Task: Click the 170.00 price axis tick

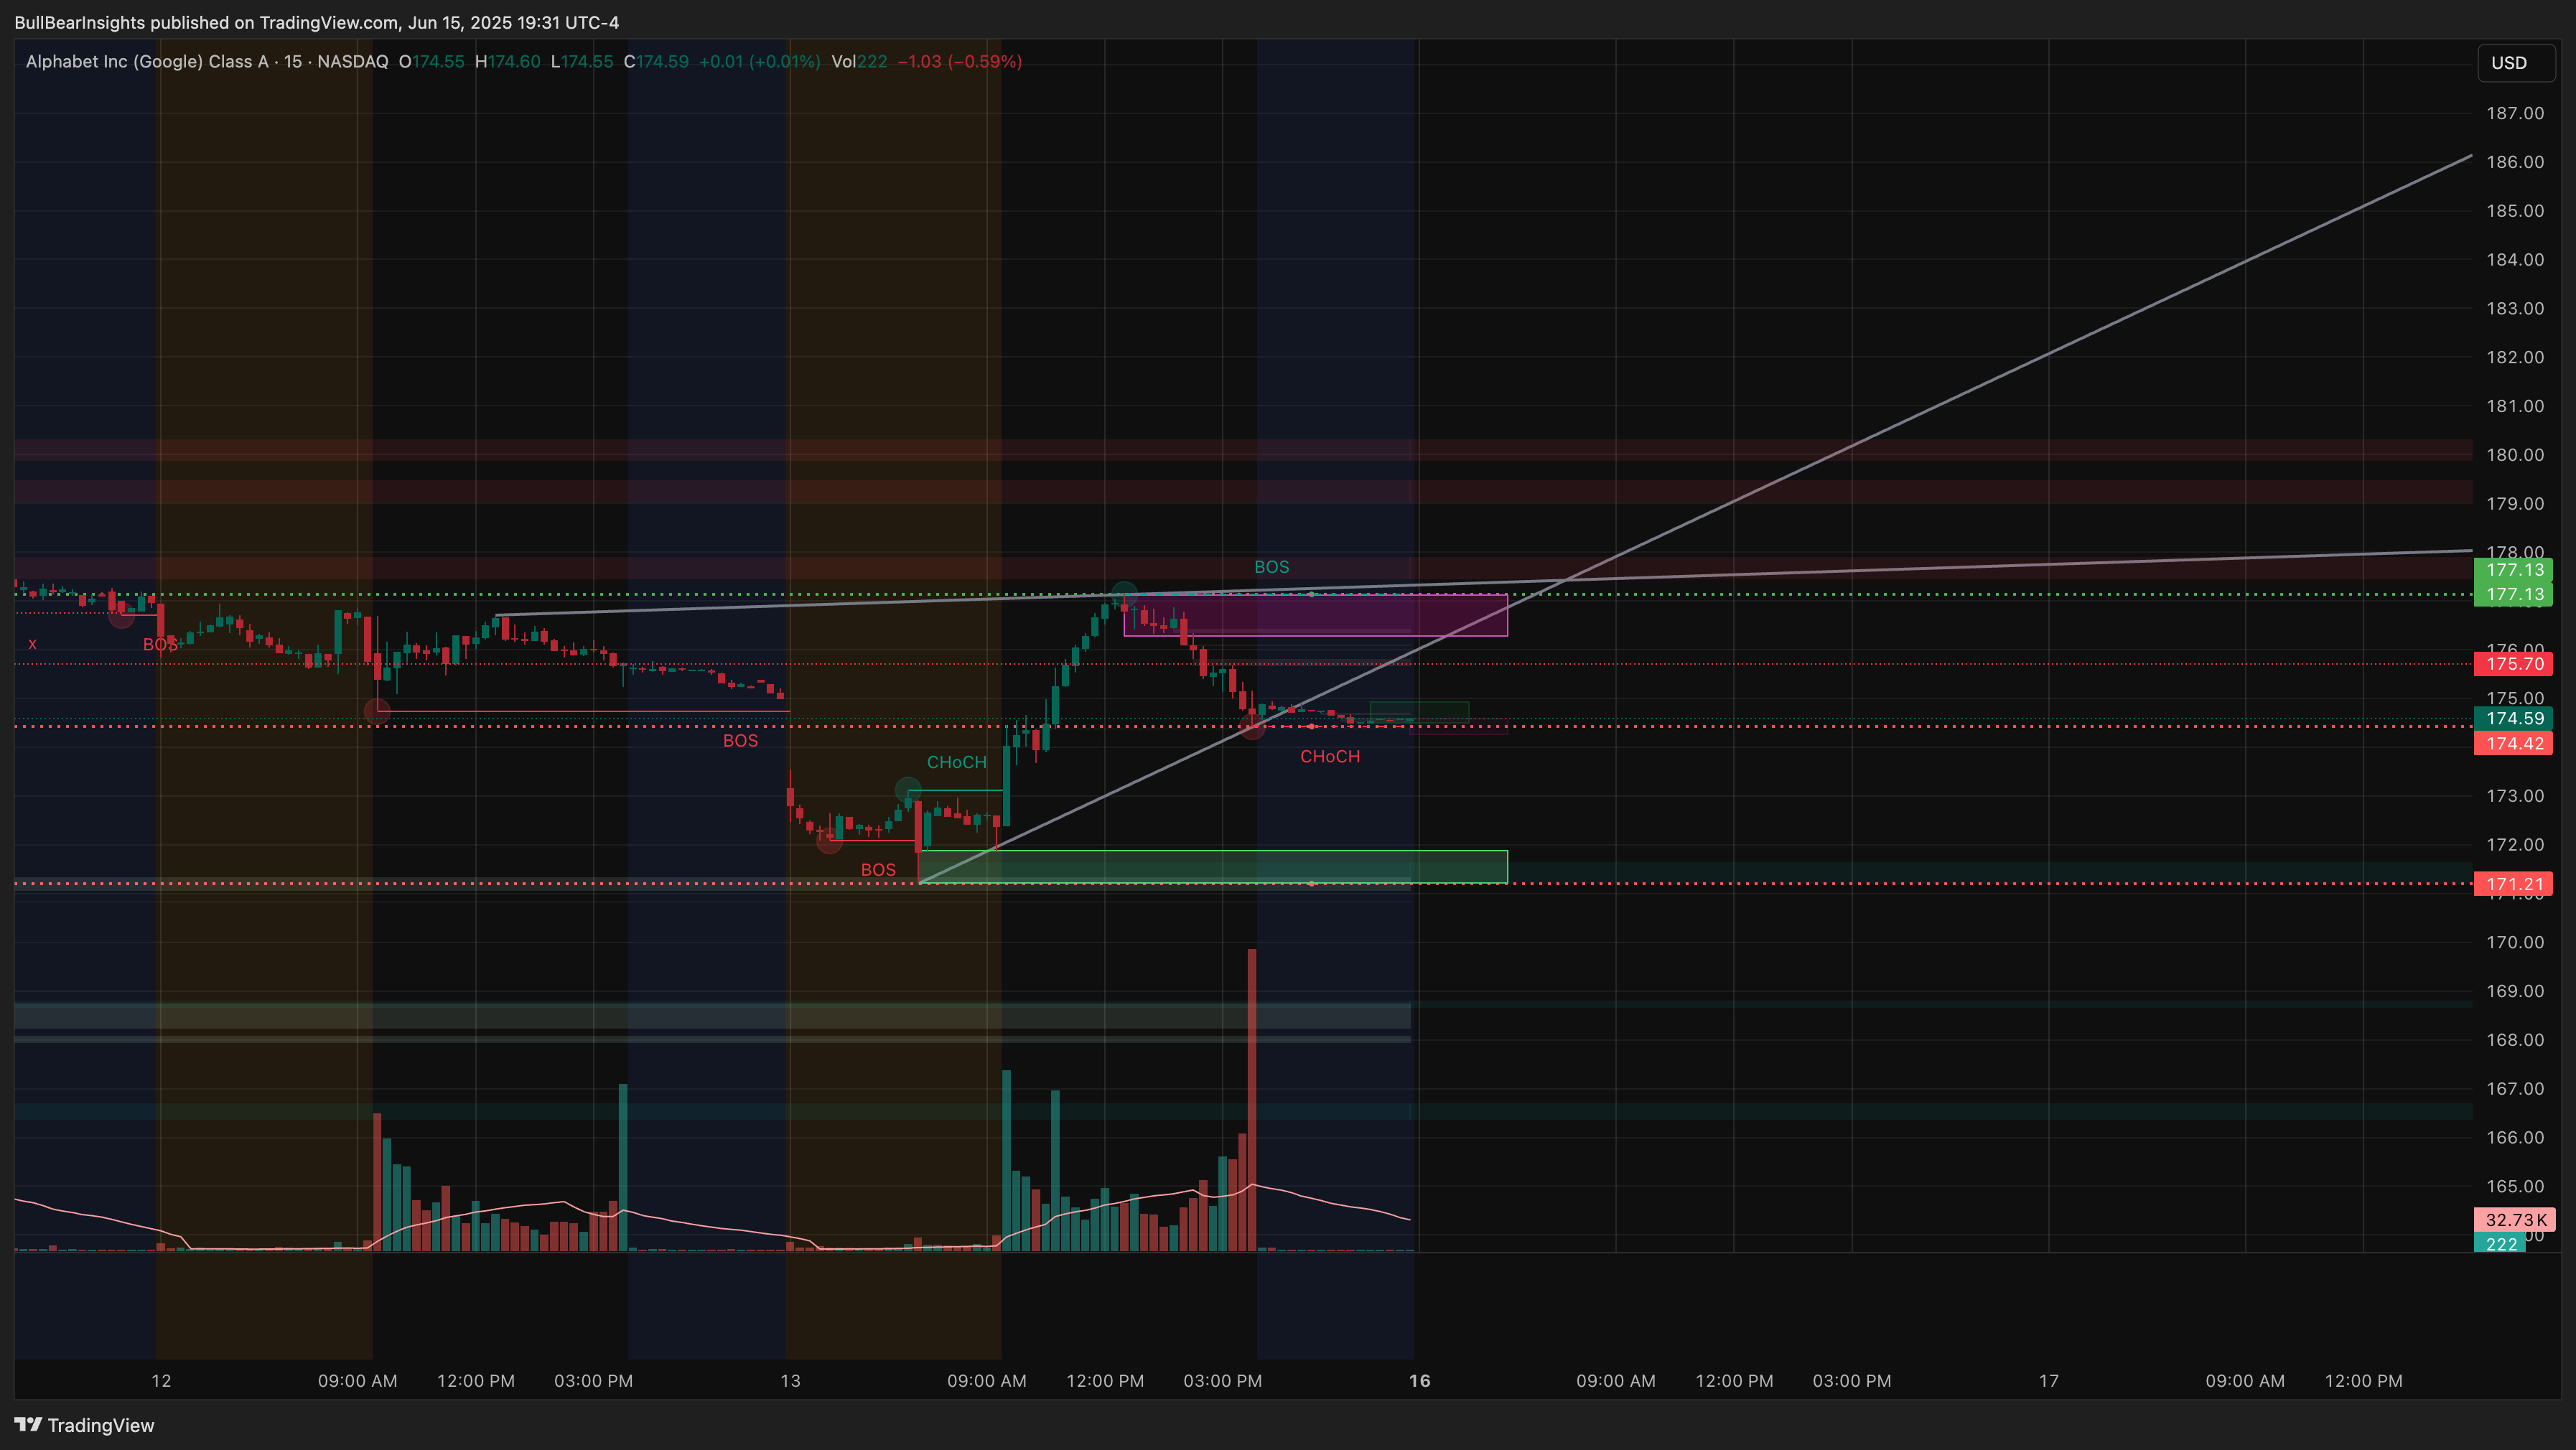Action: [x=2515, y=942]
